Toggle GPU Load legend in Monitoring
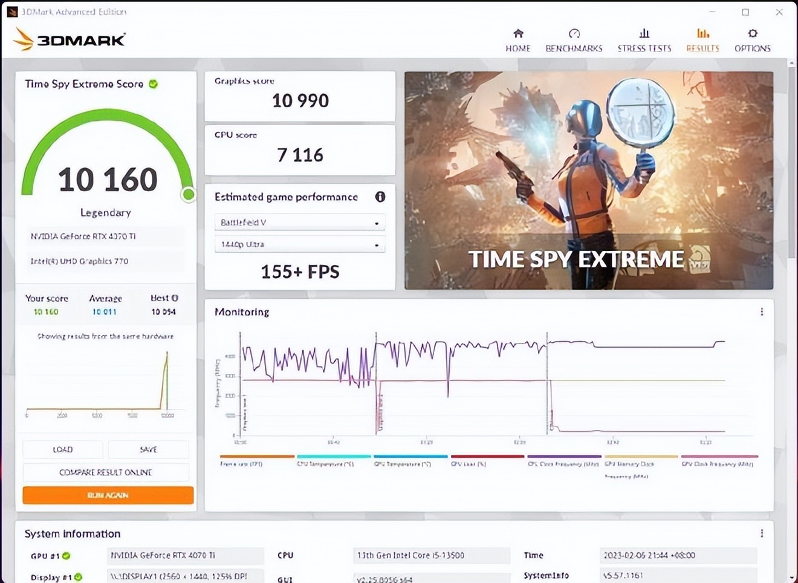 point(487,461)
